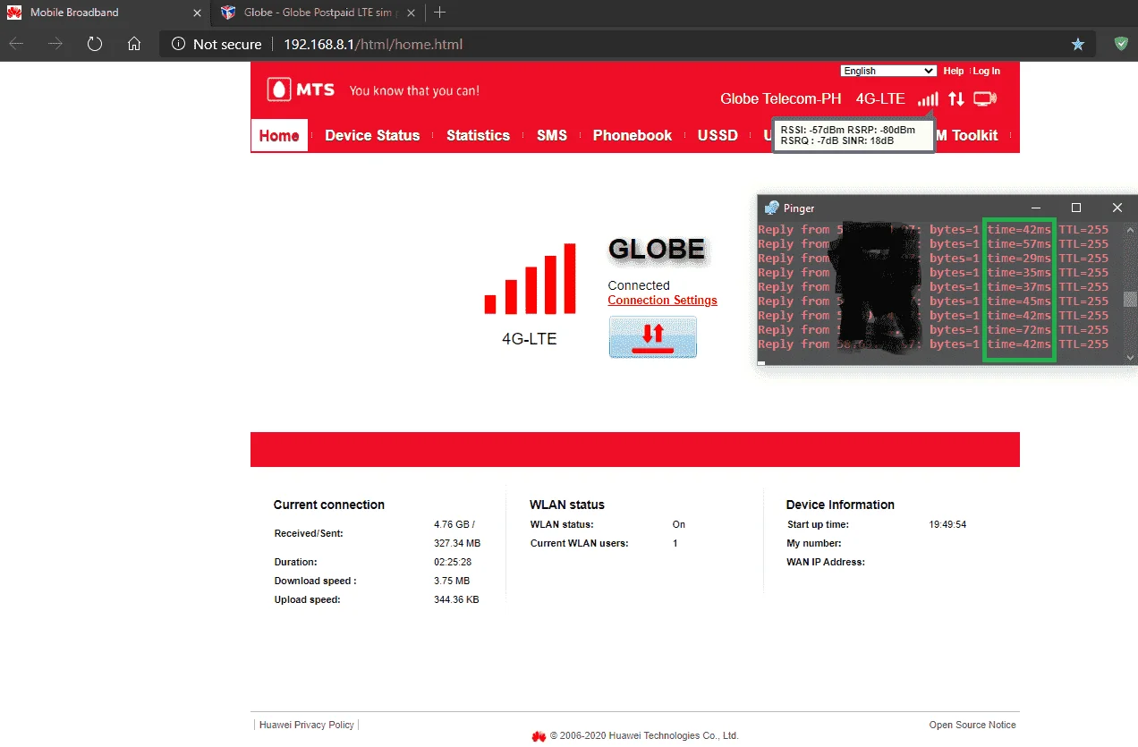This screenshot has height=747, width=1138.
Task: Click the Current connection heading
Action: click(329, 505)
